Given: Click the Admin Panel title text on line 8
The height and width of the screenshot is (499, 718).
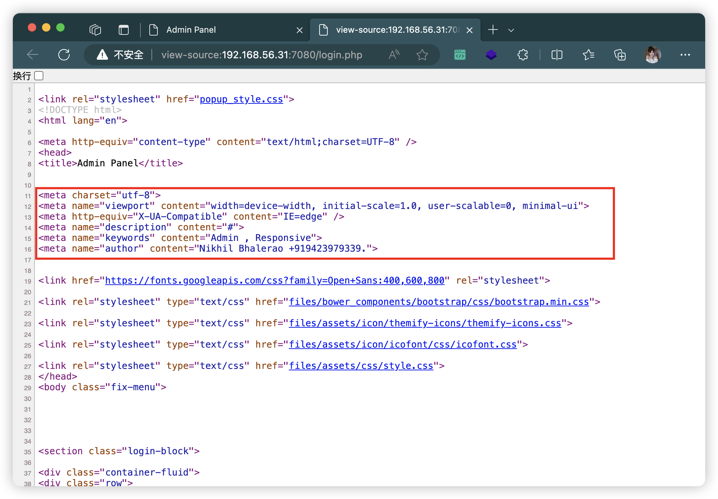Looking at the screenshot, I should (108, 163).
